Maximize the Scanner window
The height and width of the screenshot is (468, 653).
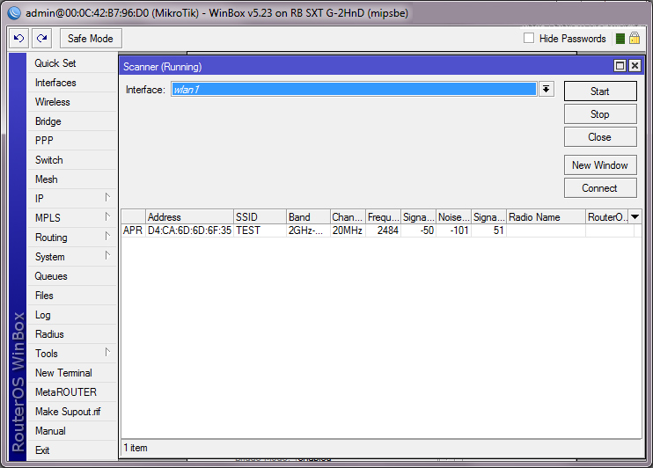point(620,66)
